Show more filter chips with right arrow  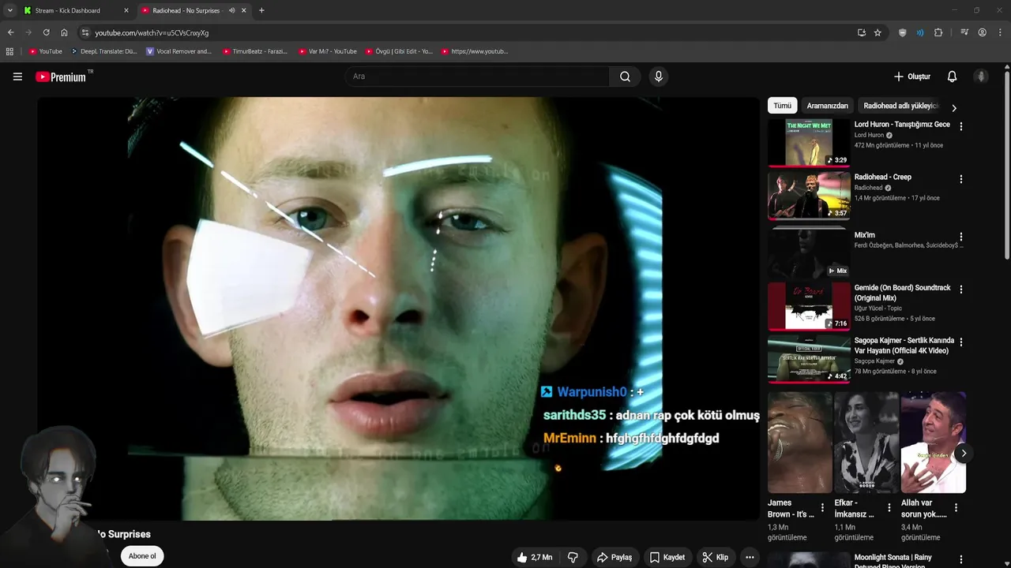(x=953, y=108)
